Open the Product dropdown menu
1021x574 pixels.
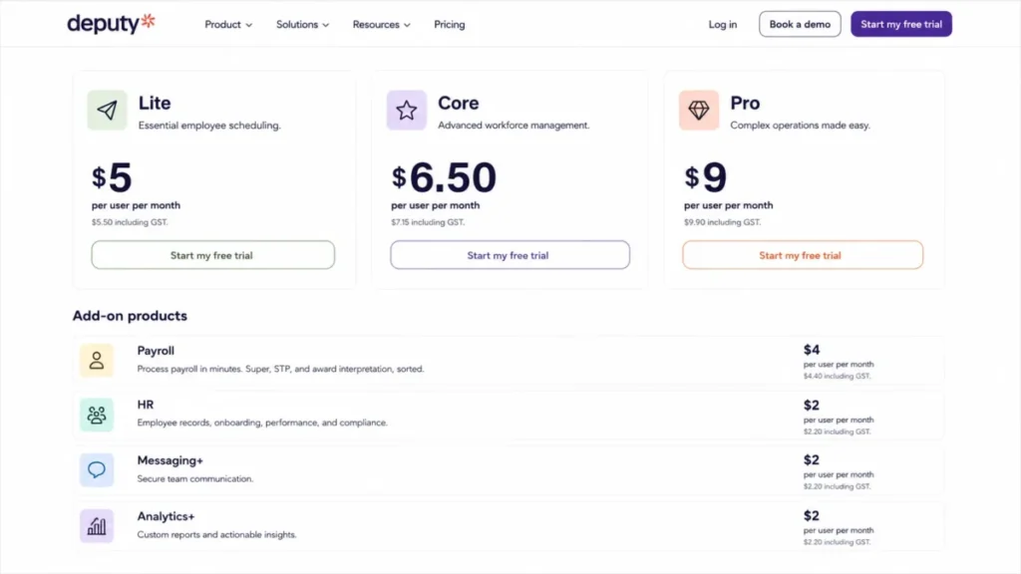coord(228,24)
